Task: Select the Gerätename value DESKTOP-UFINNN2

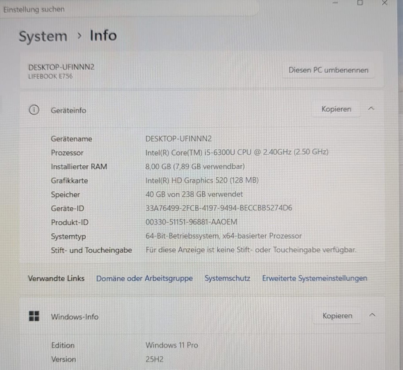Action: [x=179, y=139]
